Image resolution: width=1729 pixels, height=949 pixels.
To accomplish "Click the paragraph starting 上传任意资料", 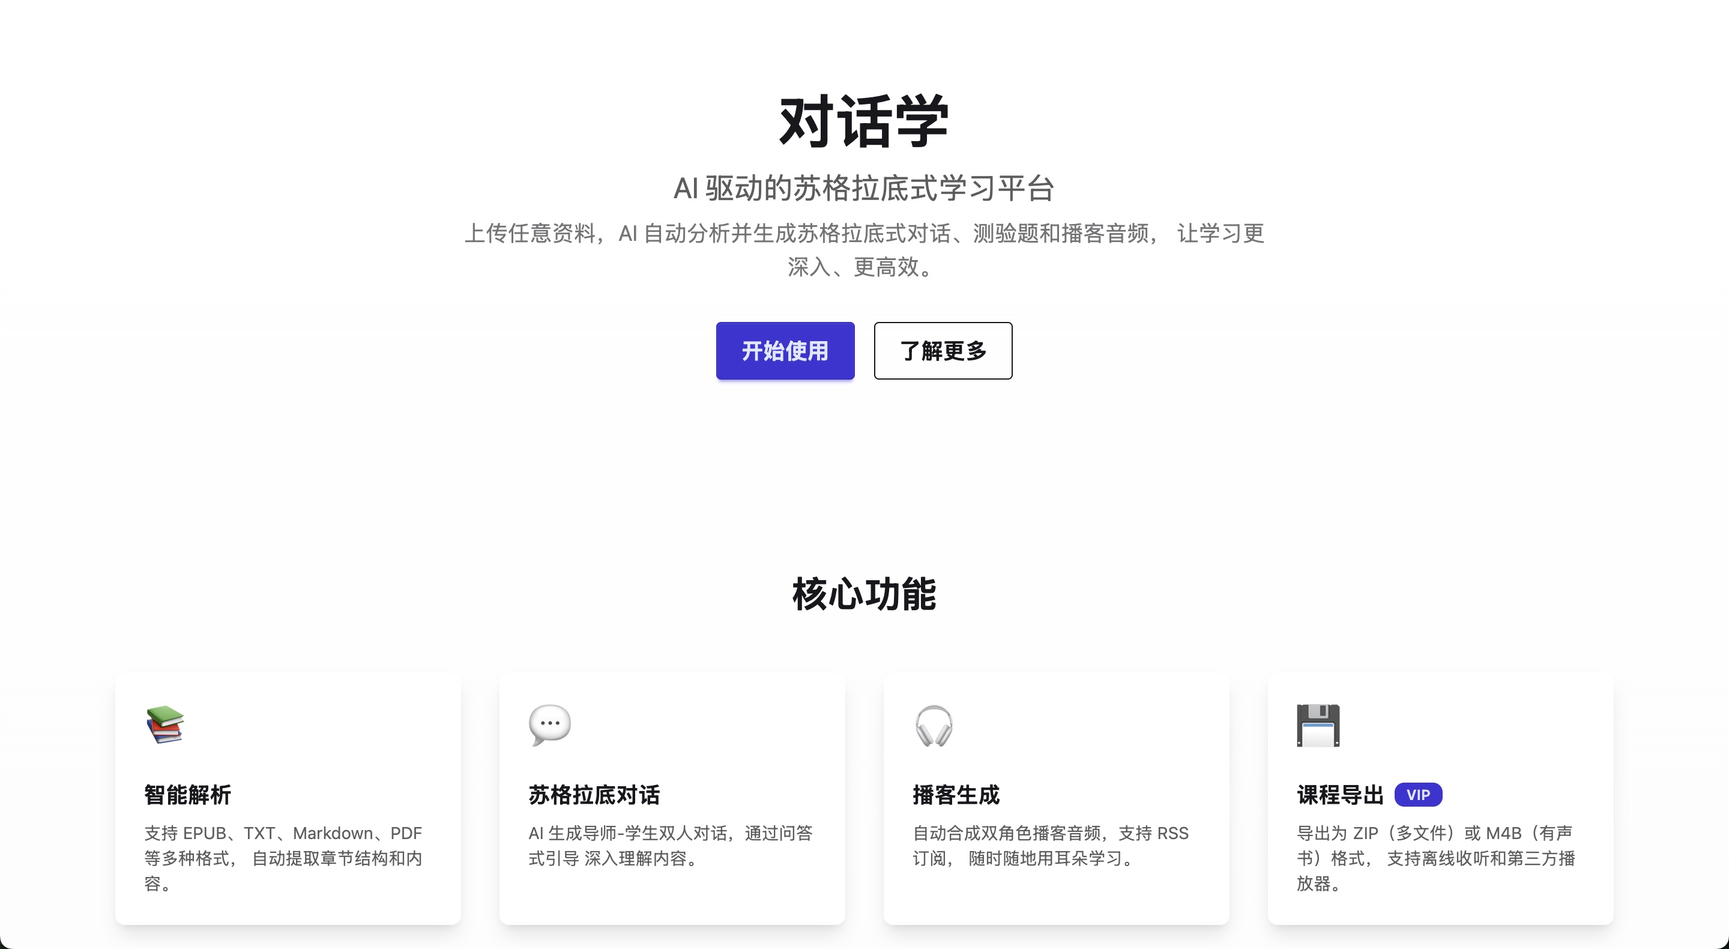I will [864, 250].
